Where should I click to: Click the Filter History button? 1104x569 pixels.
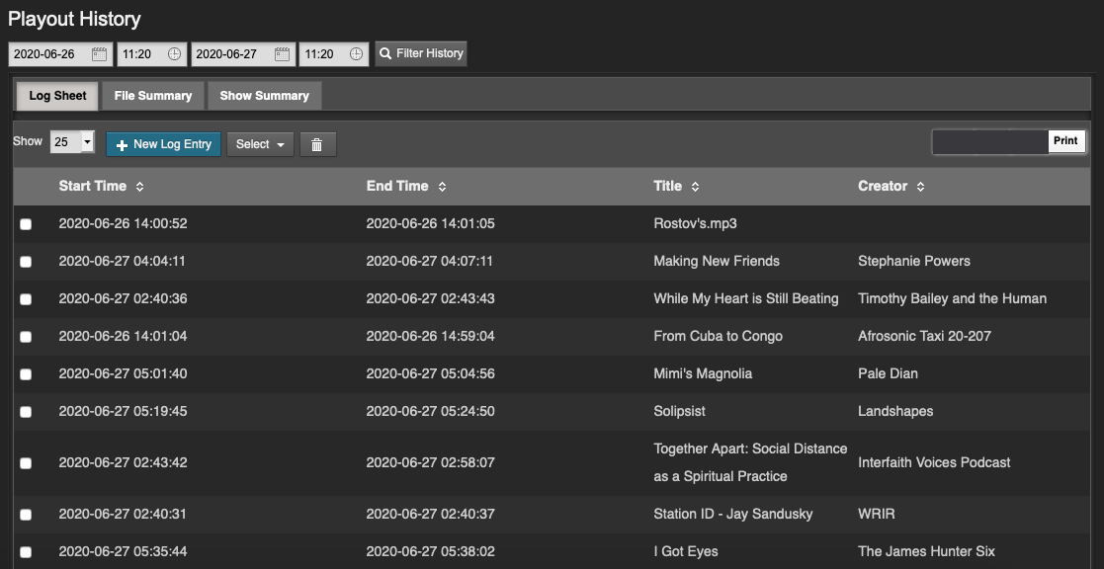point(421,53)
